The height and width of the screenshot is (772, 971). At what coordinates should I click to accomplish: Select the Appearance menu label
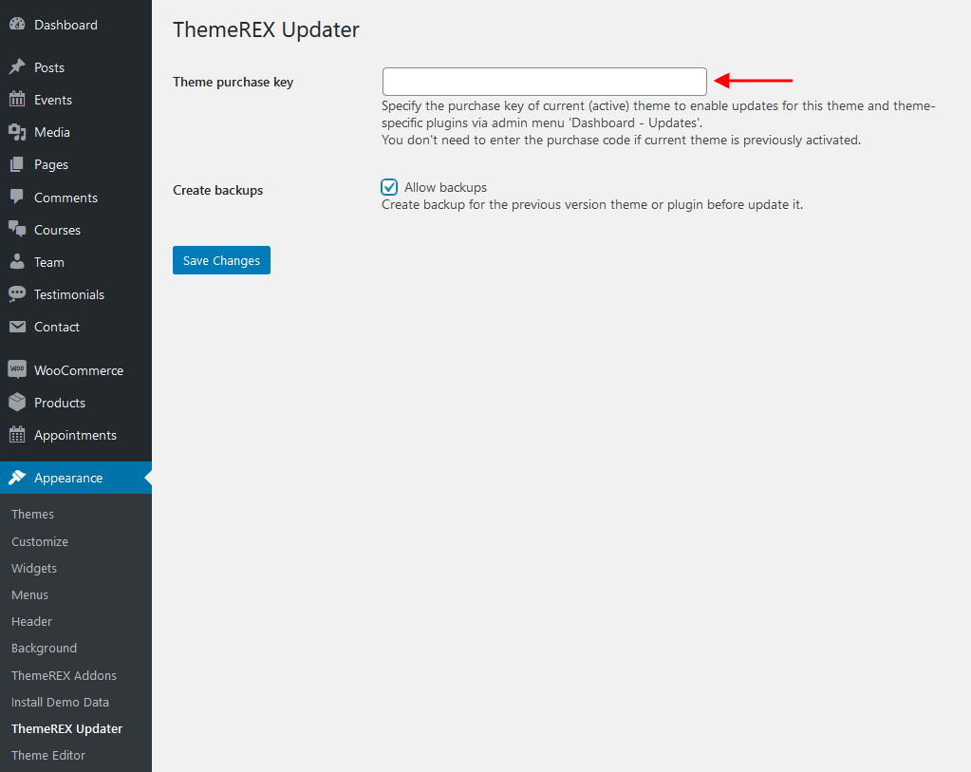(68, 478)
